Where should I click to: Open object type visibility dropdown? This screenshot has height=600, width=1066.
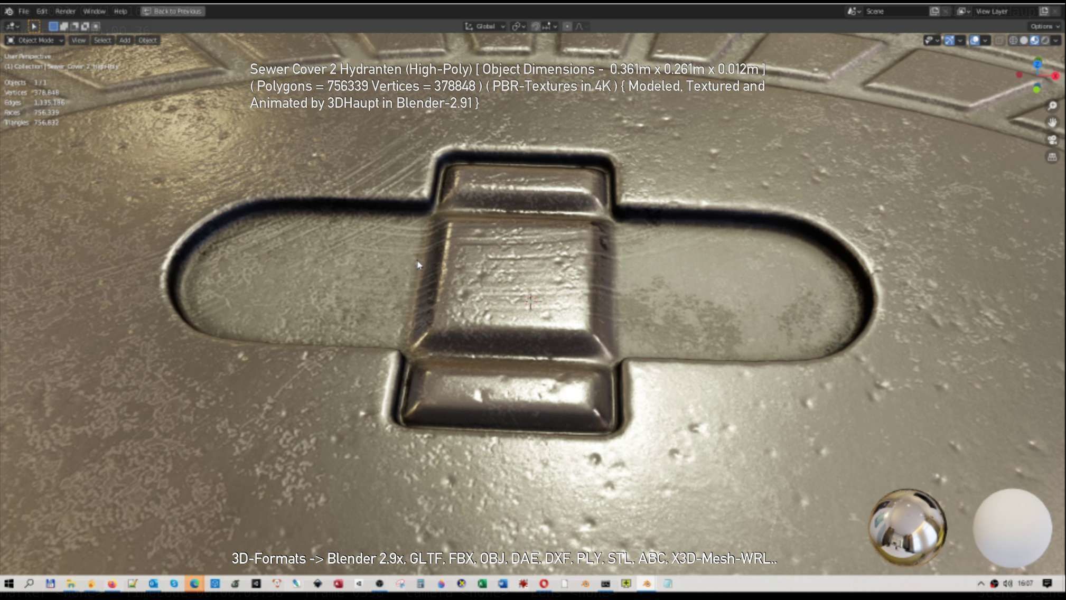931,40
